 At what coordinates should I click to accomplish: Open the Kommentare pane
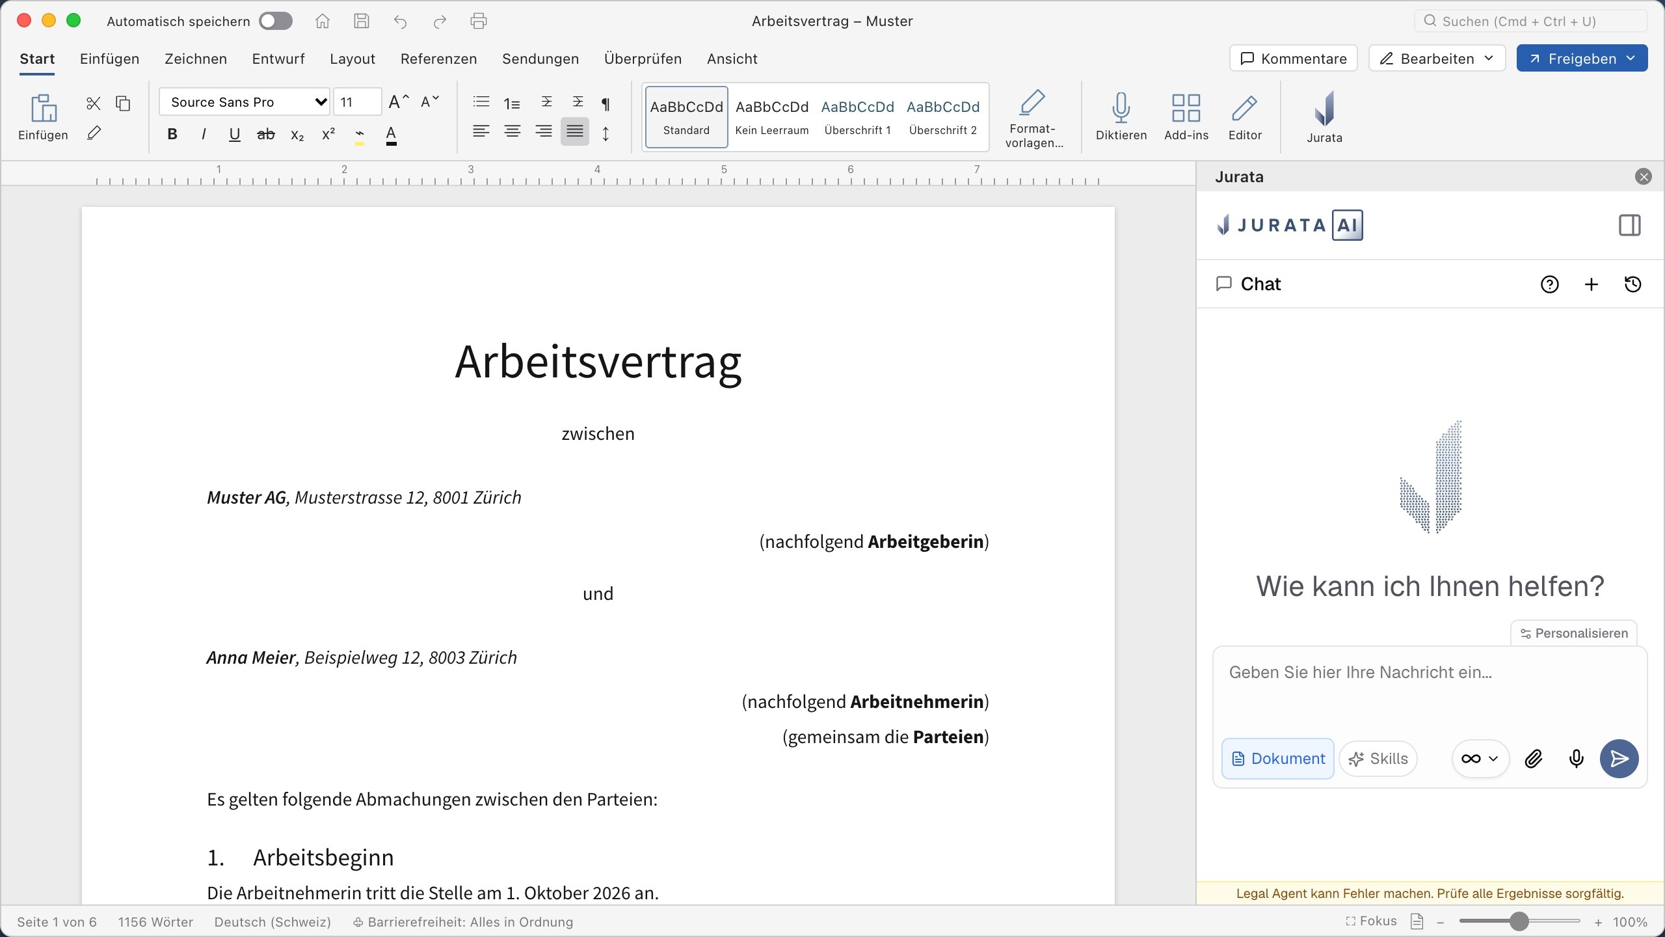(x=1293, y=59)
